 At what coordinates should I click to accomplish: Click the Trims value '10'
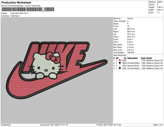coord(128,26)
